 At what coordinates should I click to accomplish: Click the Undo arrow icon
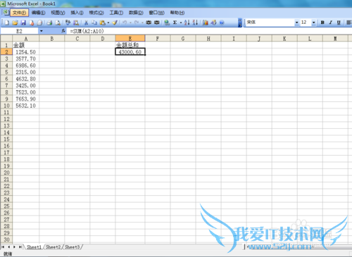tap(125, 23)
